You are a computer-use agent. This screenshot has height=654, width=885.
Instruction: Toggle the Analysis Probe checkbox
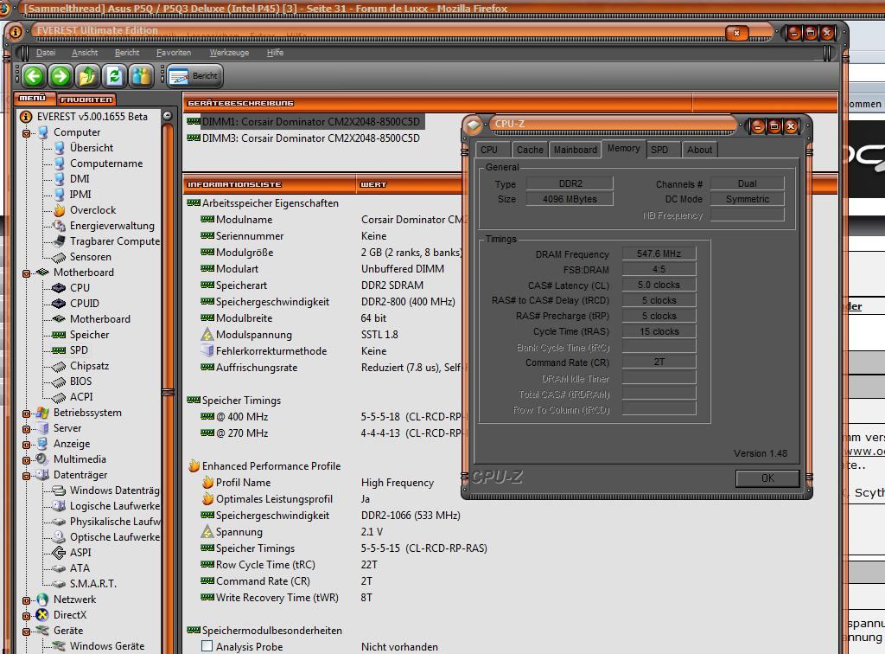207,646
